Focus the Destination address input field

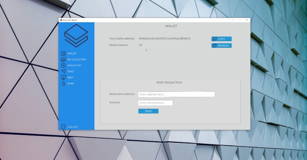pos(177,94)
